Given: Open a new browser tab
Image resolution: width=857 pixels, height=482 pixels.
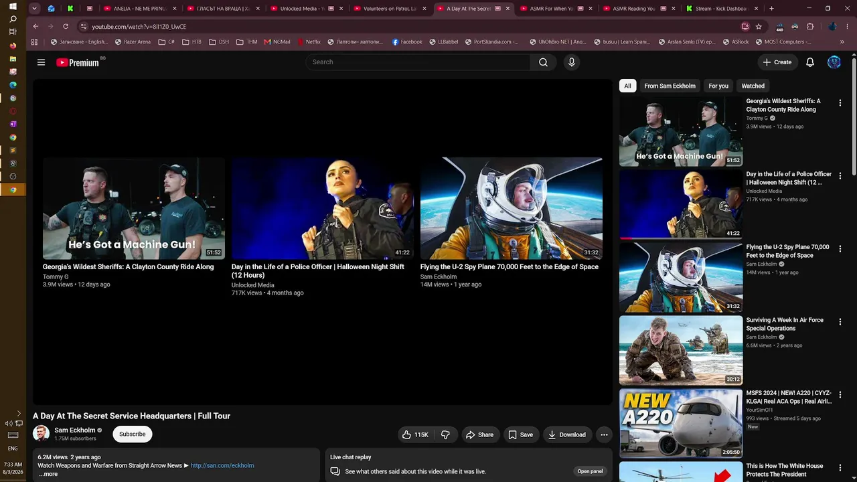Looking at the screenshot, I should click(771, 9).
